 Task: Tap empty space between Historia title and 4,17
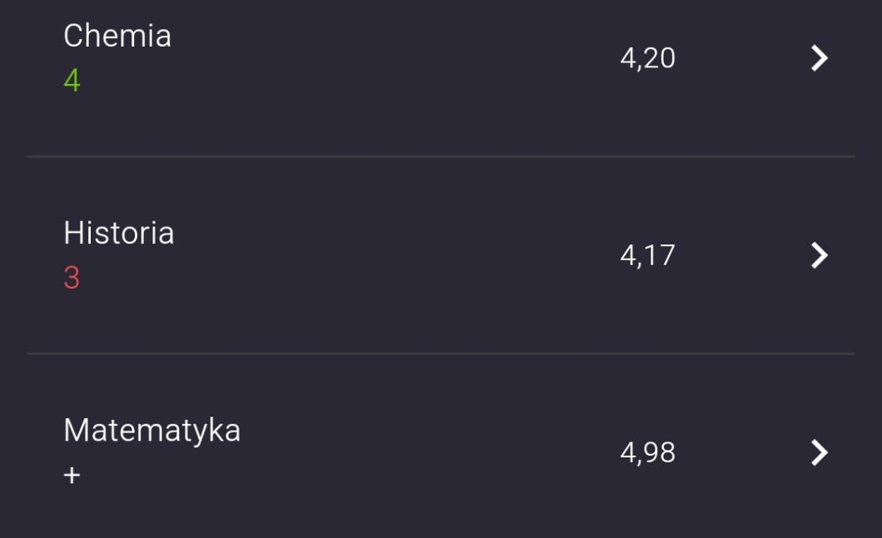(x=391, y=255)
